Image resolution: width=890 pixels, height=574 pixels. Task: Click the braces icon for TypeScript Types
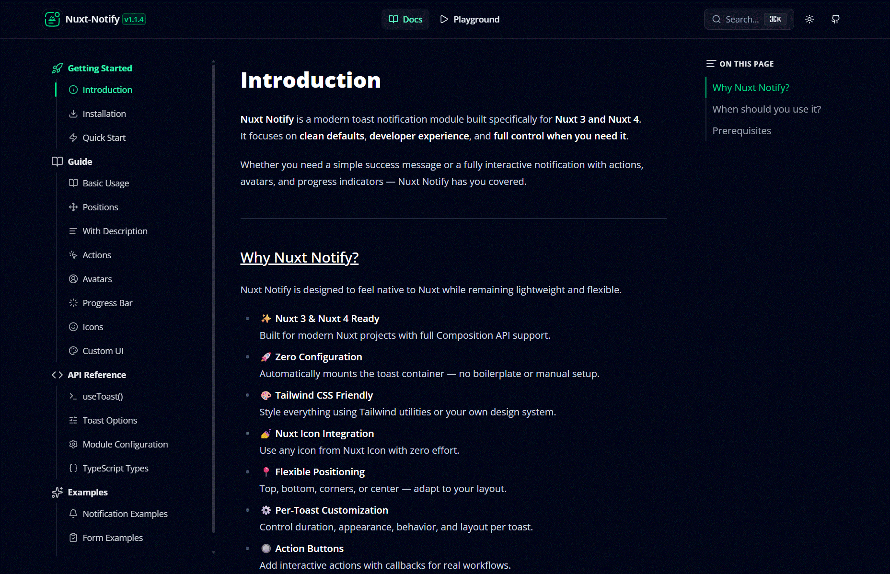[73, 468]
